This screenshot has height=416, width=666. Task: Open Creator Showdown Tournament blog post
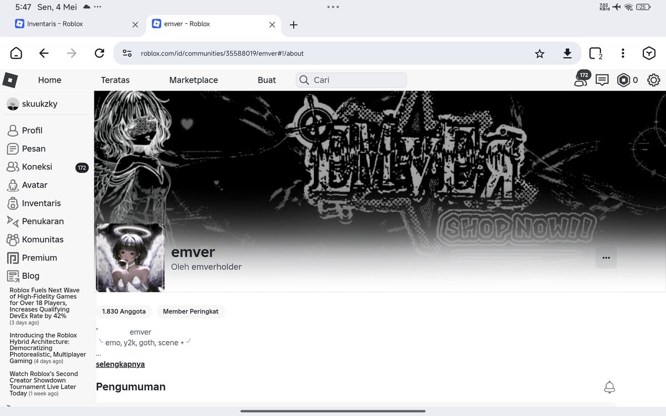[x=44, y=384]
